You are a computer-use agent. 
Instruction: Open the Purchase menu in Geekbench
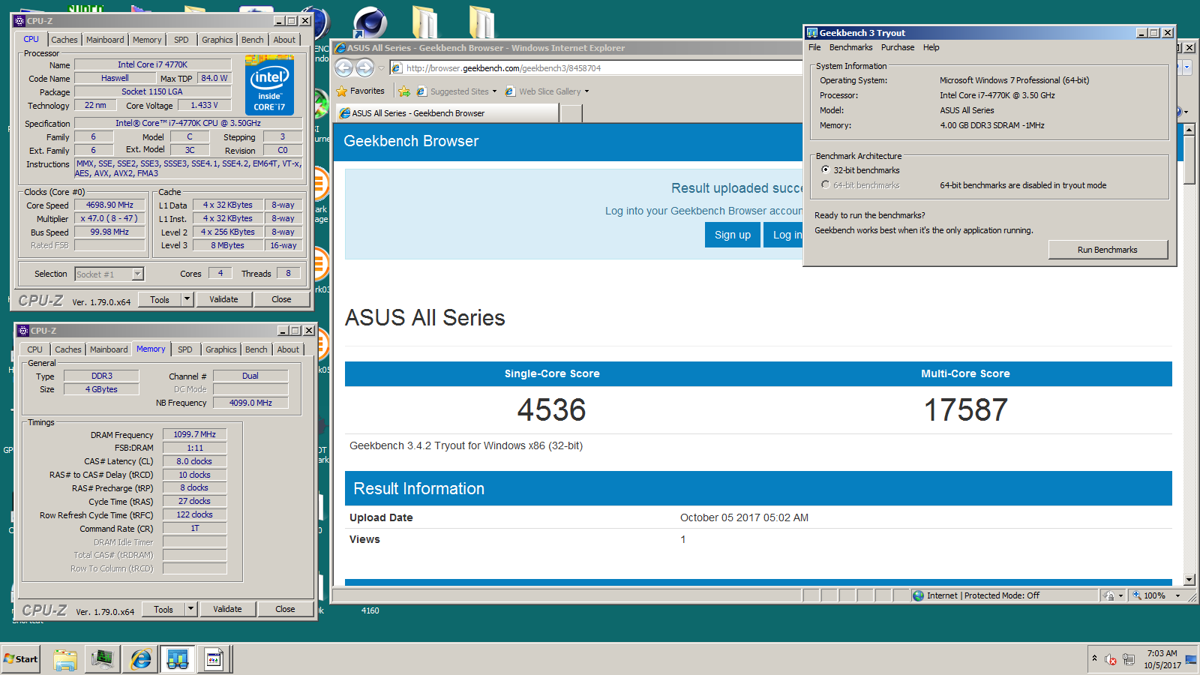point(898,47)
